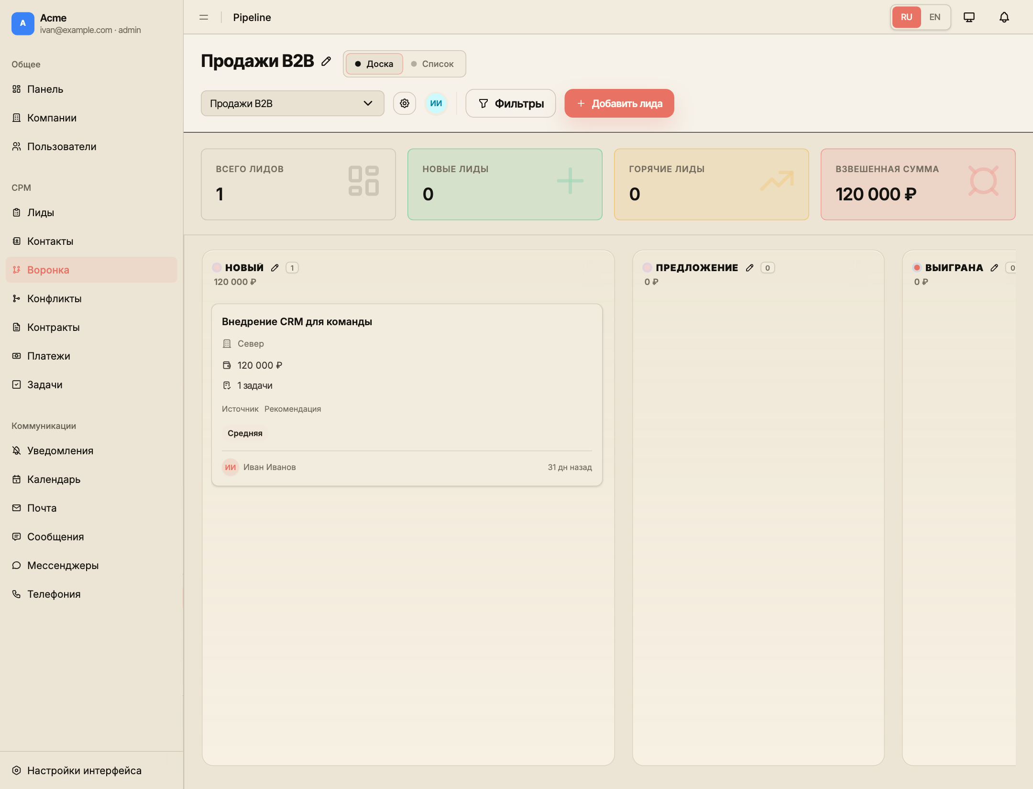Image resolution: width=1033 pixels, height=789 pixels.
Task: Click the notifications bell icon
Action: (x=1004, y=17)
